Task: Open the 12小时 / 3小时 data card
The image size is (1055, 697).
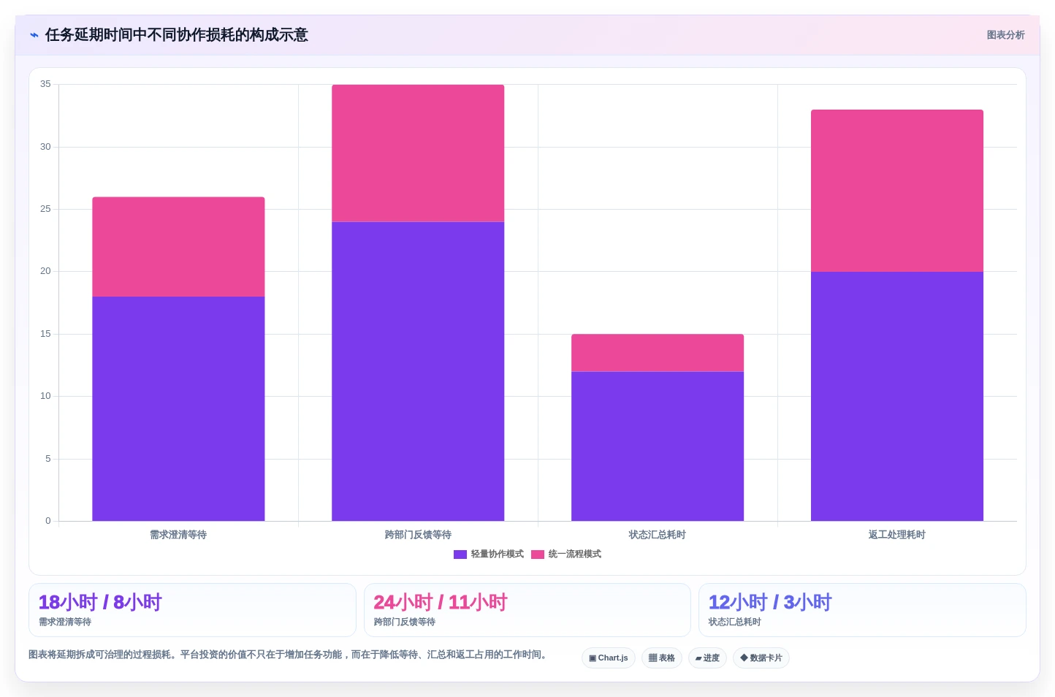Action: [862, 610]
